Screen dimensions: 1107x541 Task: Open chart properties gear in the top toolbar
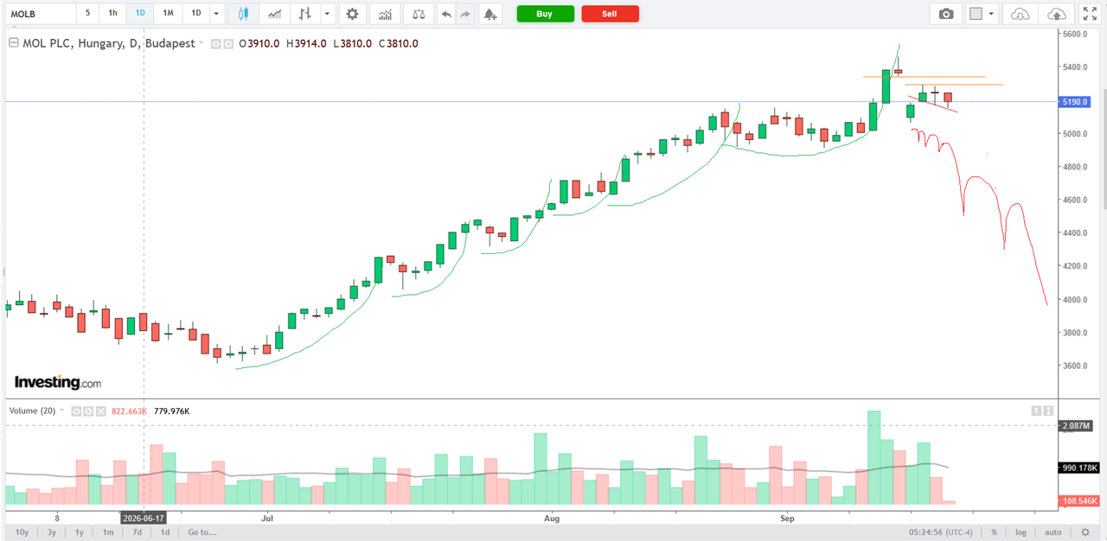351,14
